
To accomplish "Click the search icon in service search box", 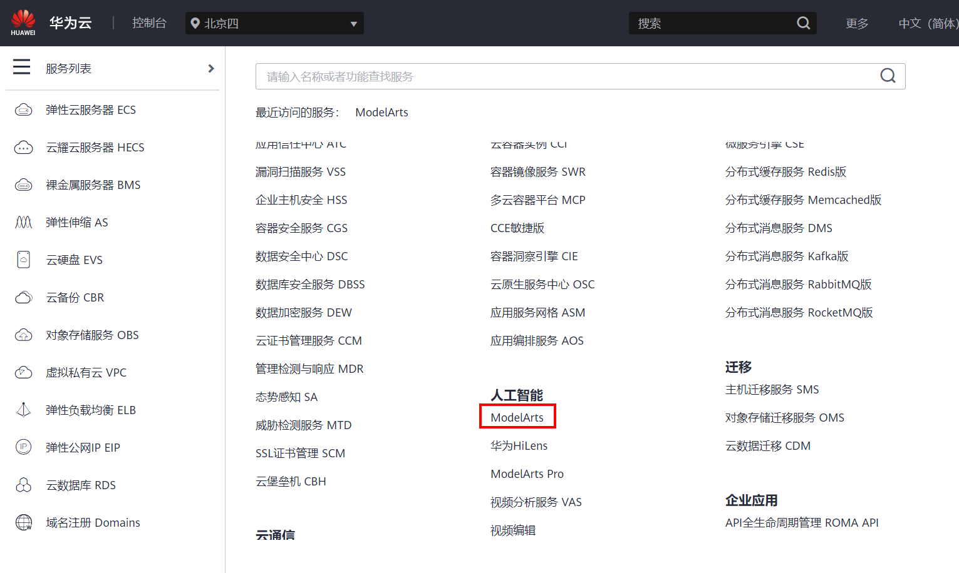I will point(888,76).
